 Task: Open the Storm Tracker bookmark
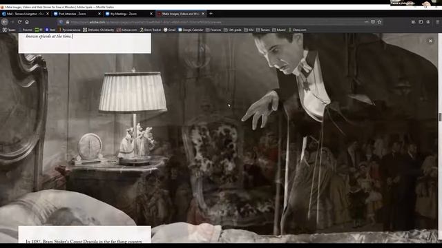click(151, 30)
